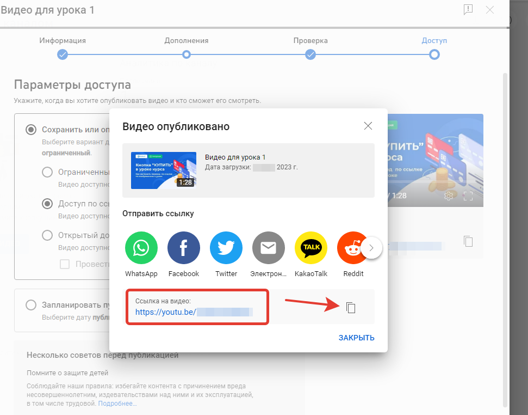Viewport: 528px width, 415px height.
Task: Copy the link under the video preview
Action: [468, 241]
